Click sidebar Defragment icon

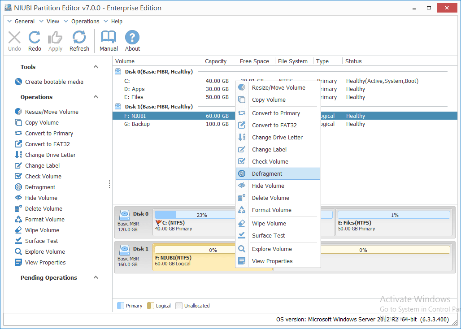tap(18, 187)
